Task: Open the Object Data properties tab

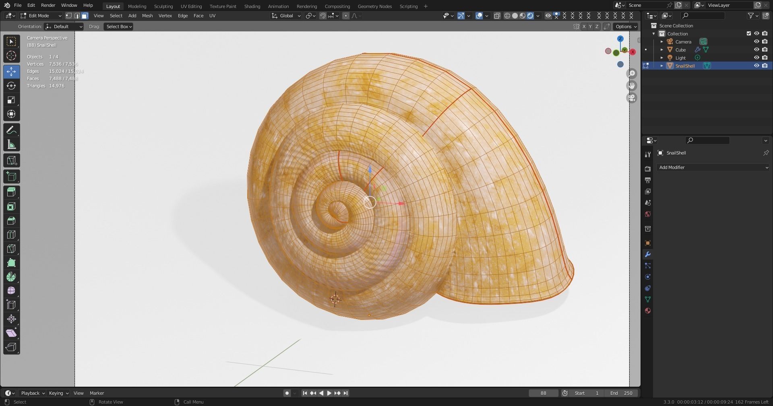Action: point(647,299)
